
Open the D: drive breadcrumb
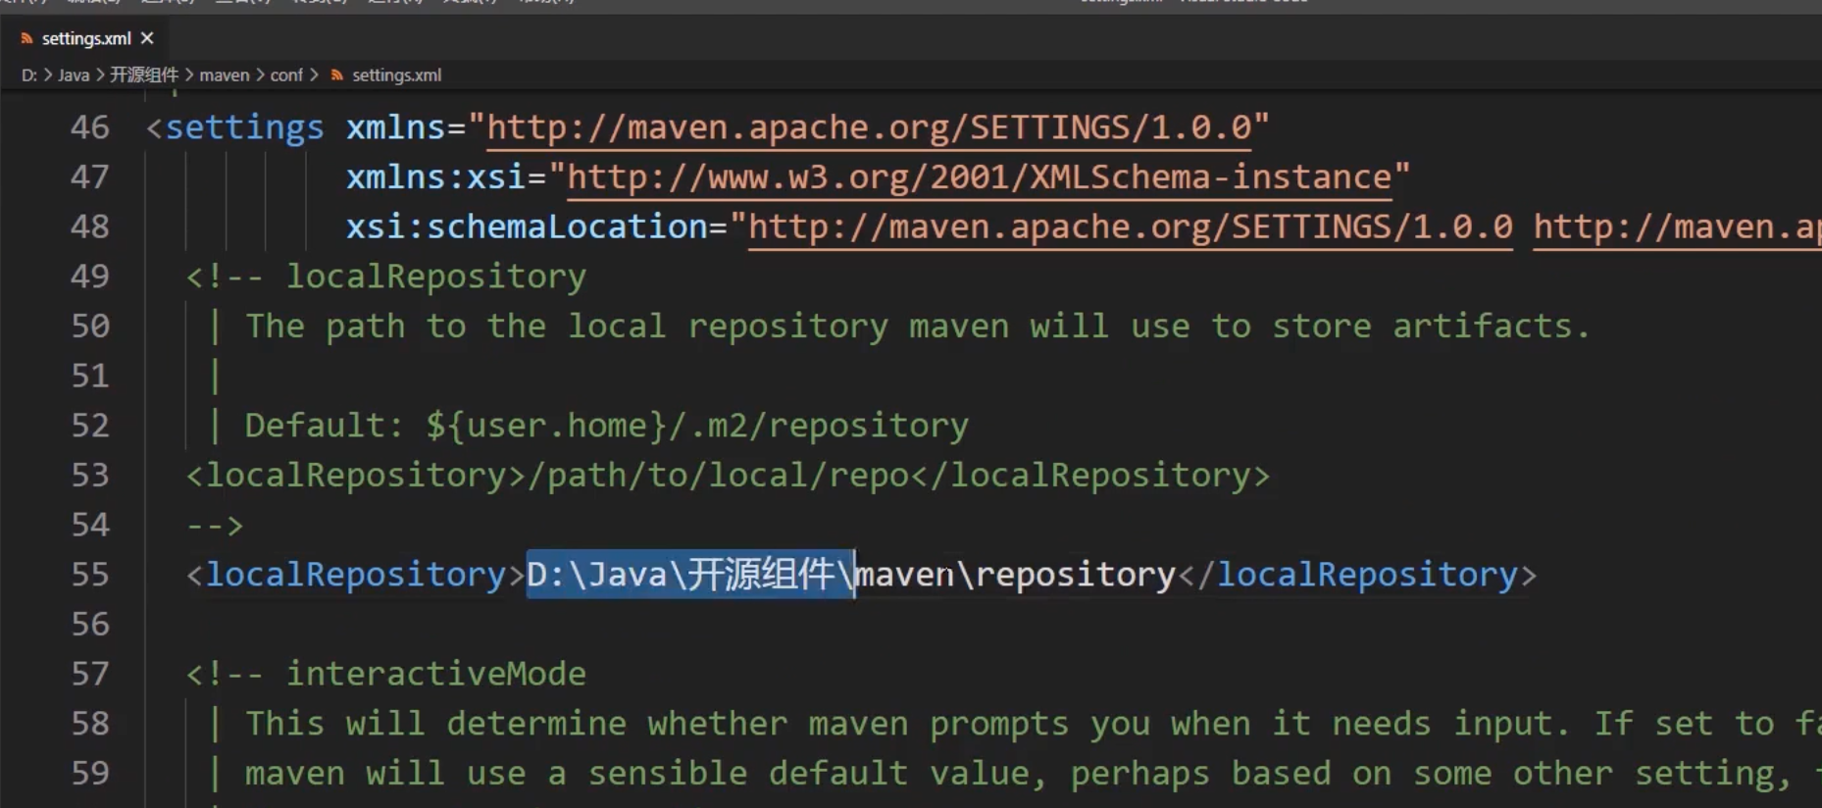coord(29,75)
